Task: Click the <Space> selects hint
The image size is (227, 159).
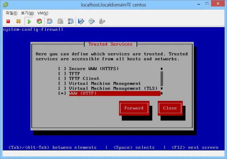Action: [x=134, y=147]
